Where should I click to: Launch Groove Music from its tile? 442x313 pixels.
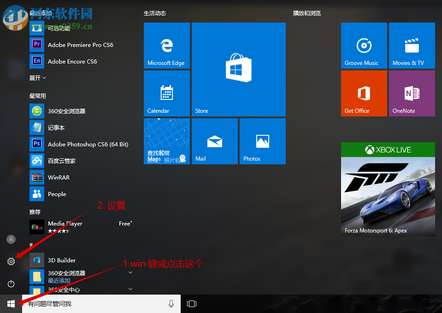click(x=364, y=46)
